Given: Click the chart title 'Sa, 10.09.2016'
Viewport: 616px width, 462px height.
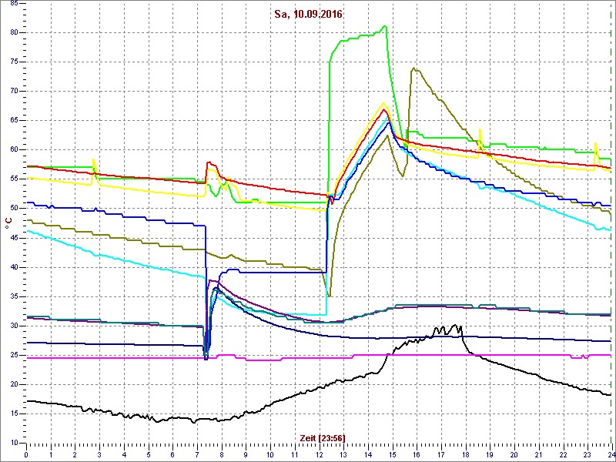Looking at the screenshot, I should click(x=309, y=15).
